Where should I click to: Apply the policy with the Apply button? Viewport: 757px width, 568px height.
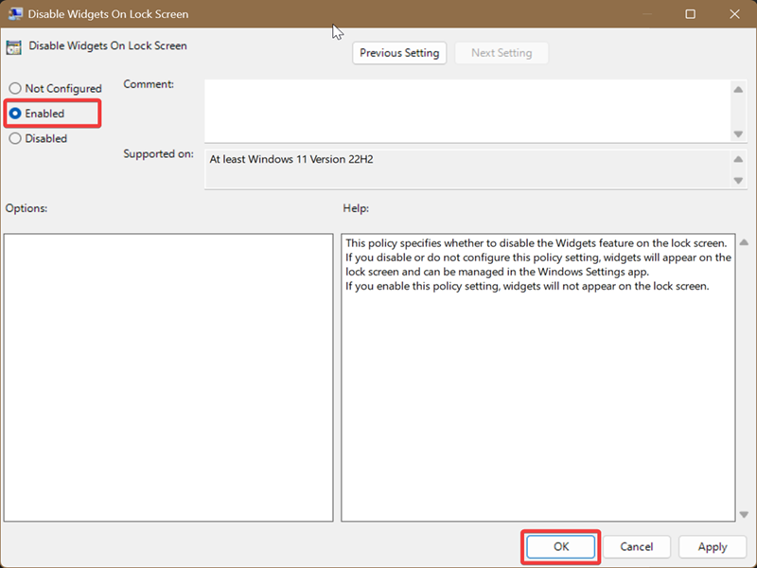[x=713, y=547]
